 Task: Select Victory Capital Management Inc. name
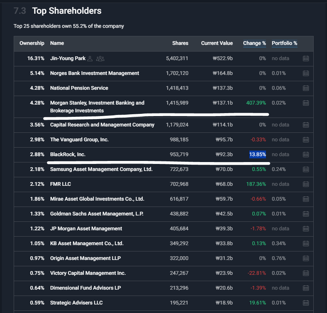tap(88, 273)
